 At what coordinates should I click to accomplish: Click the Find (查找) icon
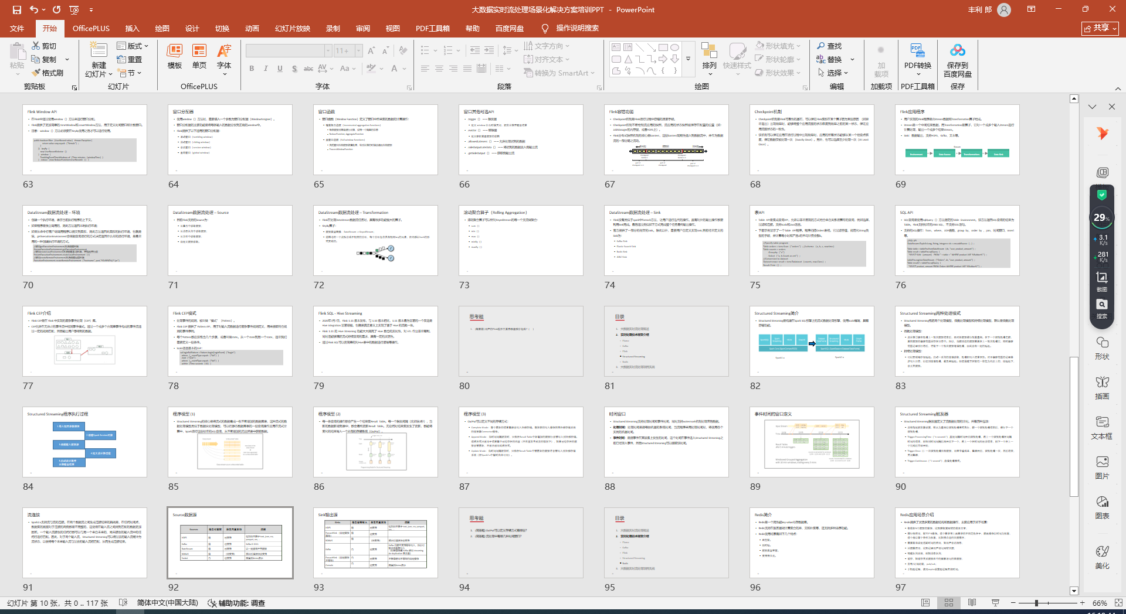pyautogui.click(x=829, y=46)
